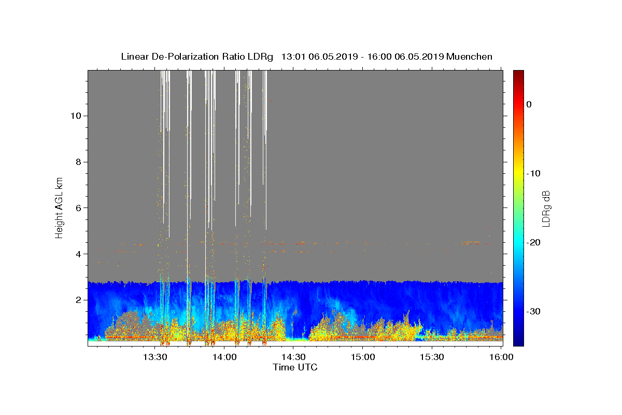Click the 'LDRg dB' colorbar label
This screenshot has height=415, width=622.
click(x=546, y=209)
